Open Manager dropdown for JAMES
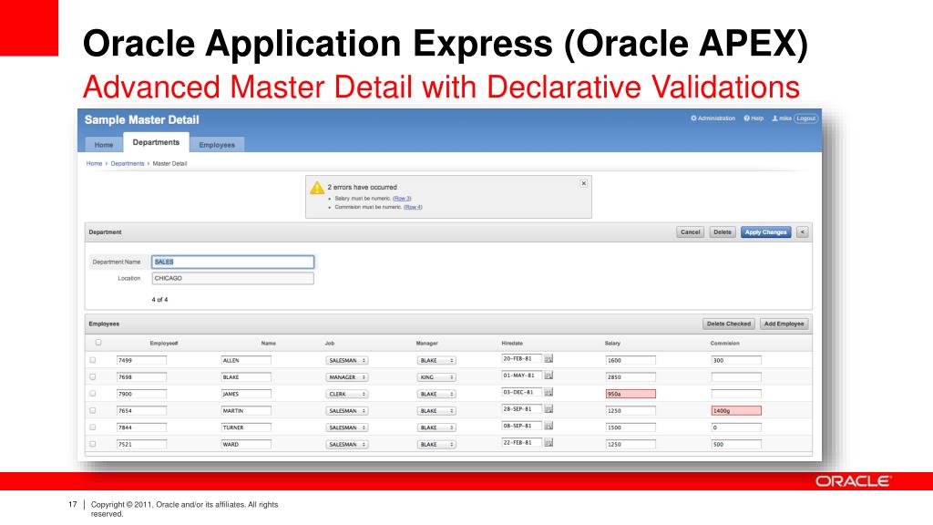The width and height of the screenshot is (933, 525). coord(436,394)
